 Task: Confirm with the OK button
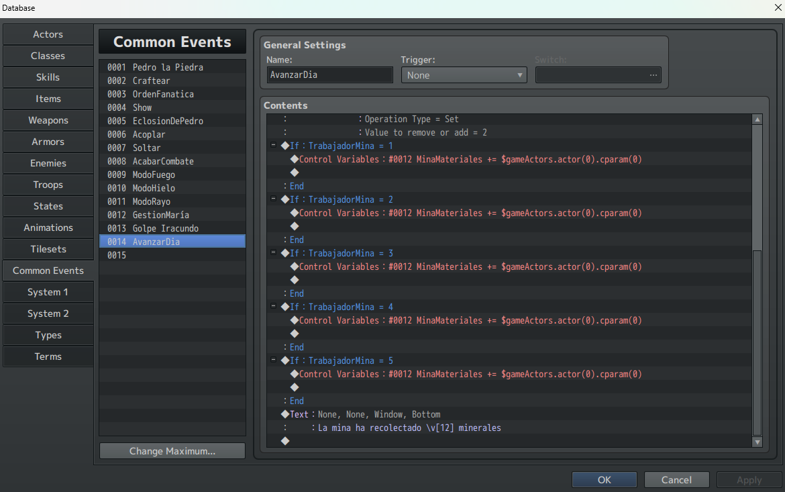pos(604,479)
